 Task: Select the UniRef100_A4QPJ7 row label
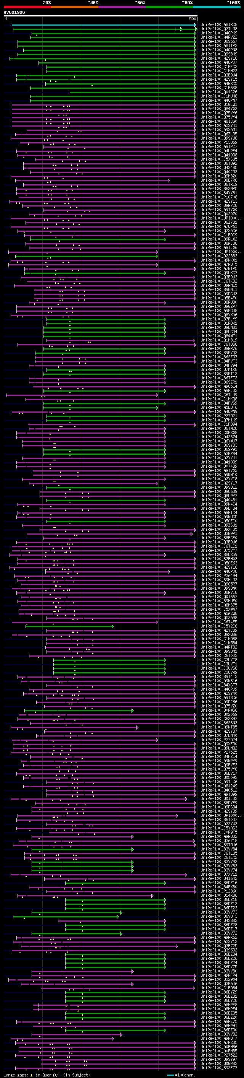(219, 62)
